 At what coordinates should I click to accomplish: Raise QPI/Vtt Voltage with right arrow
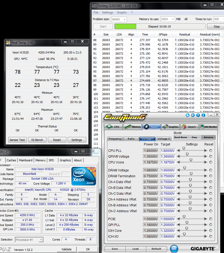(x=206, y=156)
